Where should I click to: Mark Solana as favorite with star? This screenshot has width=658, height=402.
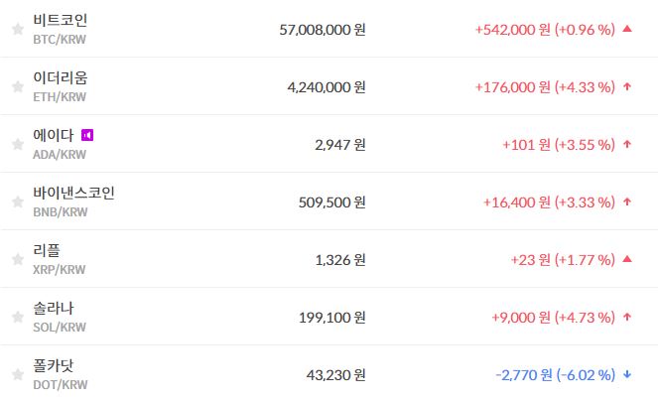click(17, 318)
